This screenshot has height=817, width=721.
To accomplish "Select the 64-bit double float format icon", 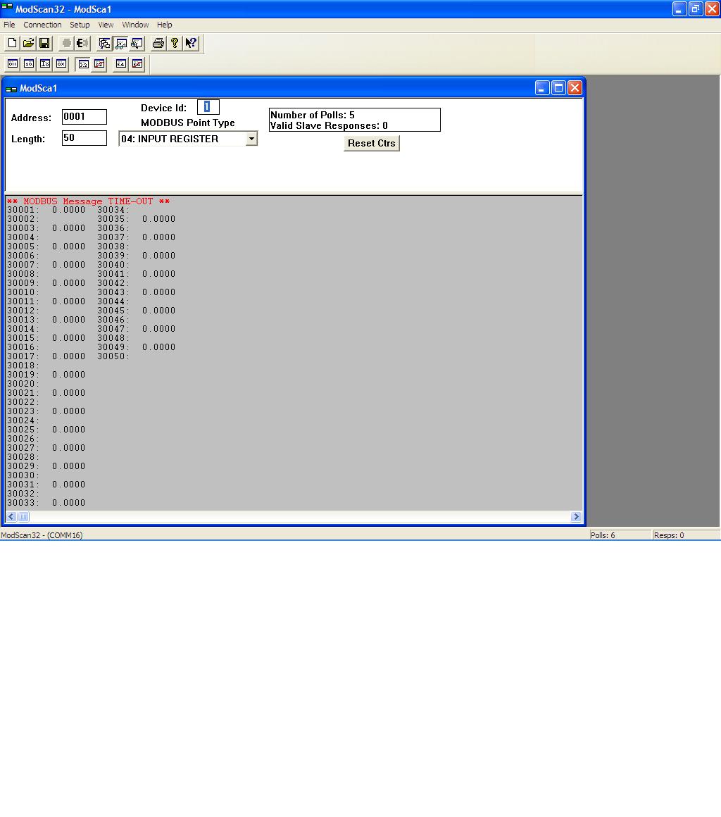I will point(120,64).
